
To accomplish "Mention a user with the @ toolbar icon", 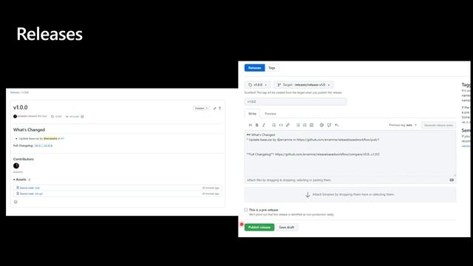I will click(321, 125).
